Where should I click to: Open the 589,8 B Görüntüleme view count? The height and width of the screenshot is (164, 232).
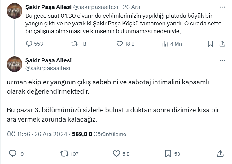click(x=99, y=134)
